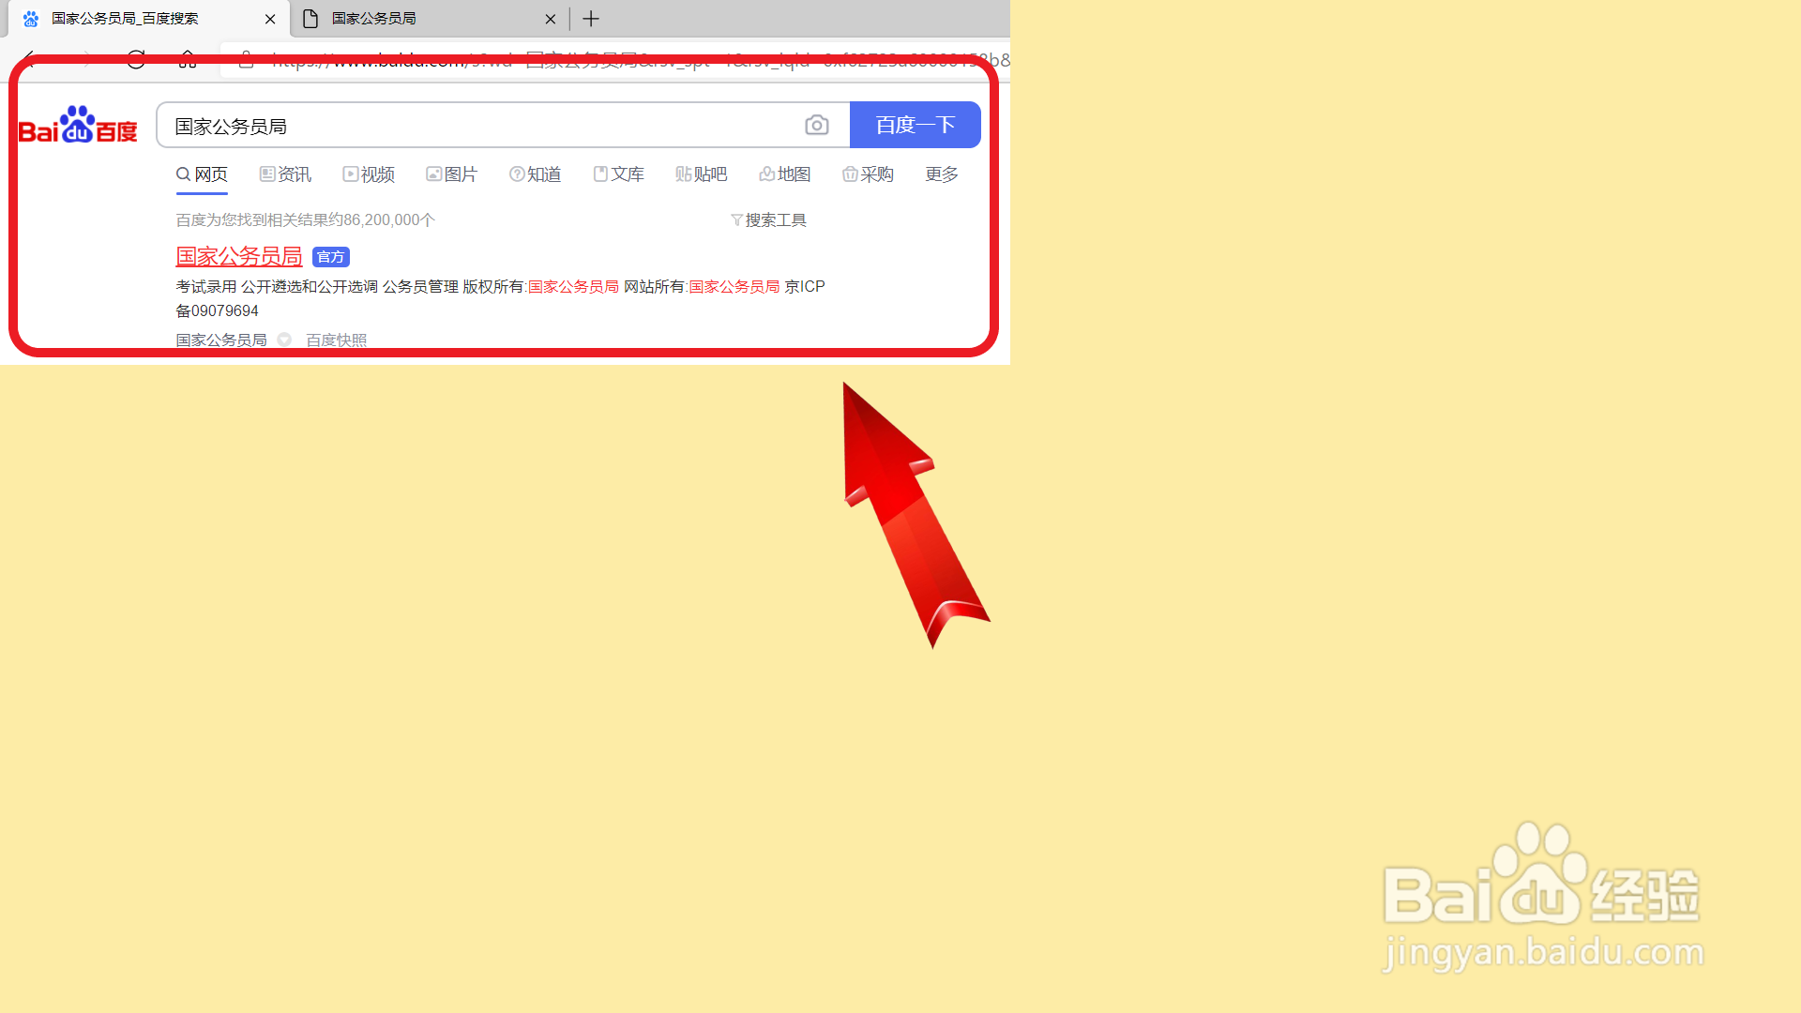Viewport: 1801px width, 1013px height.
Task: Select the 文库 library search icon
Action: pos(600,174)
